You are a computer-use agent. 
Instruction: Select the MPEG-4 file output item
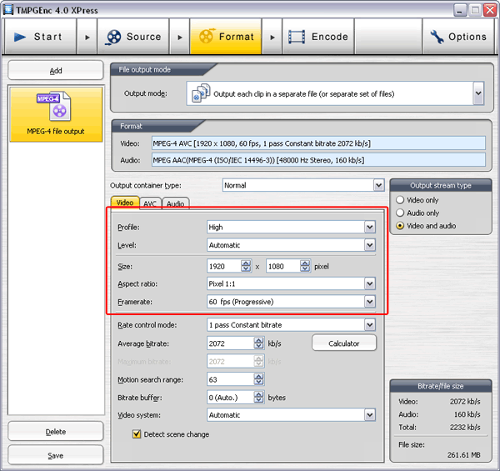tap(56, 114)
